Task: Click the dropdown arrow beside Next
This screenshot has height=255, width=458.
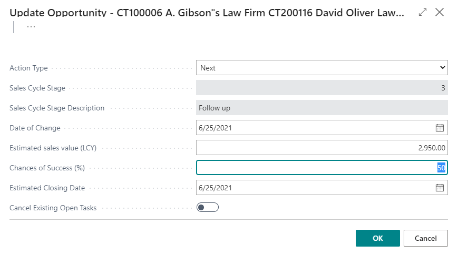Action: pos(443,68)
